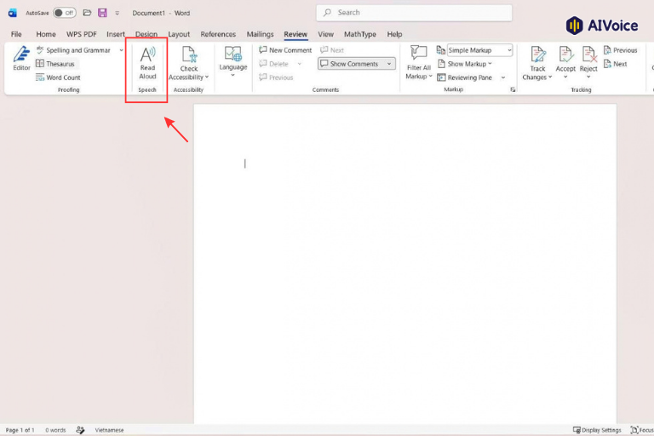654x436 pixels.
Task: Open Markup group dialog launcher
Action: tap(513, 89)
